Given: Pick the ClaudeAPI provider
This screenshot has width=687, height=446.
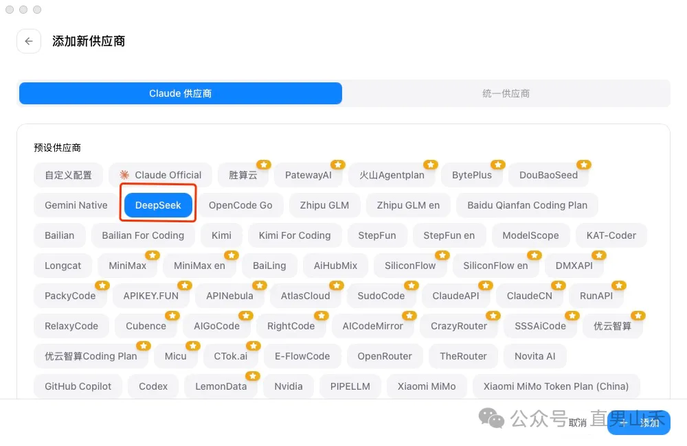Looking at the screenshot, I should (455, 296).
